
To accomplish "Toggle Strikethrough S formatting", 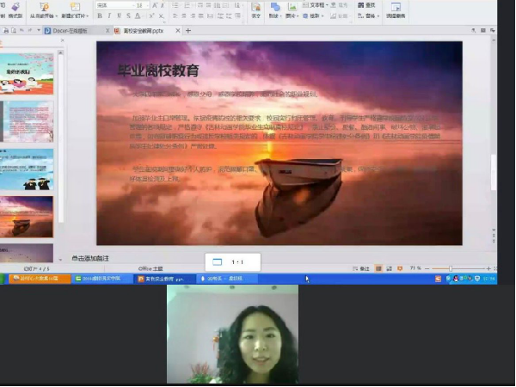I will pyautogui.click(x=128, y=15).
